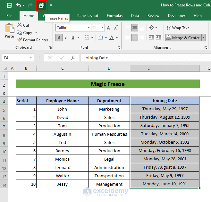Screen dimensions: 211x202
Task: Toggle Bold formatting
Action: (59, 38)
